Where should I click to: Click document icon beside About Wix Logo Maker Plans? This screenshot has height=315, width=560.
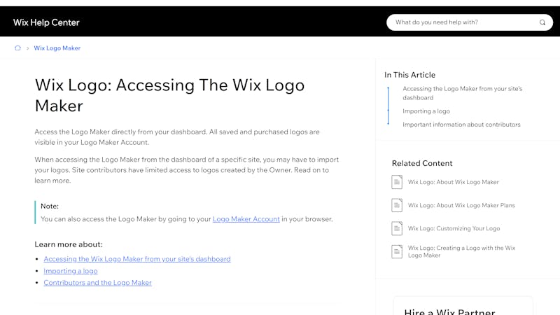click(397, 205)
